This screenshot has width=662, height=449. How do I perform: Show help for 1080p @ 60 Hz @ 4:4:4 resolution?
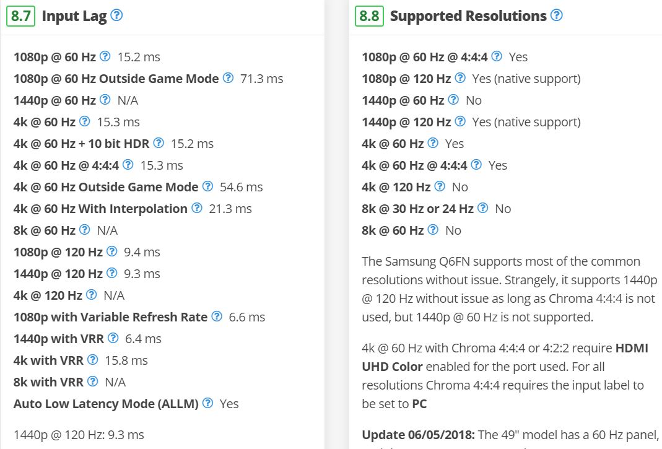(x=497, y=56)
